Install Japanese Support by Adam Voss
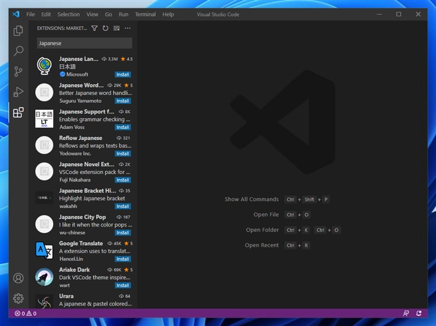Viewport: 436px width, 326px height. coord(122,127)
